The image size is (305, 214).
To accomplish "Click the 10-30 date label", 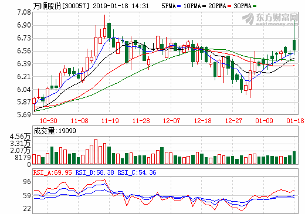I will [49, 121].
